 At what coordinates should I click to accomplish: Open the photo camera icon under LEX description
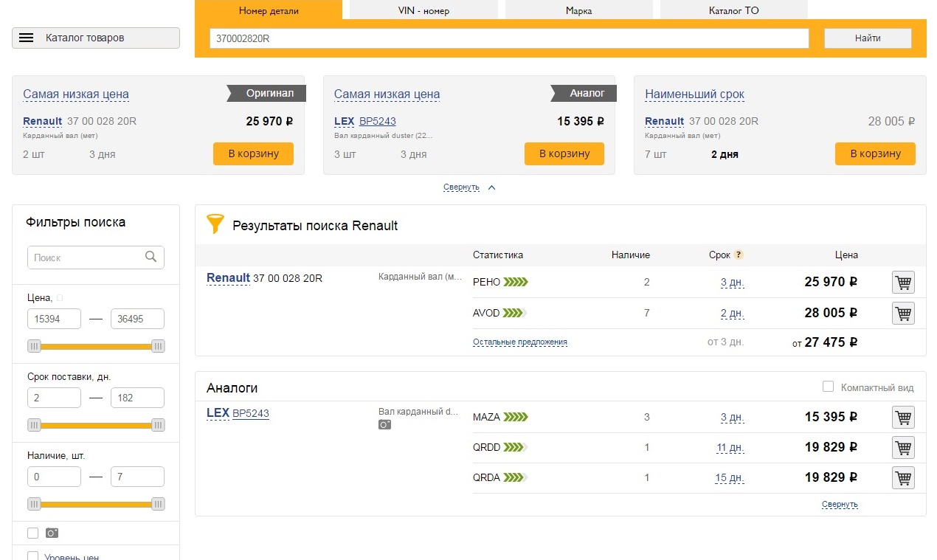[384, 425]
